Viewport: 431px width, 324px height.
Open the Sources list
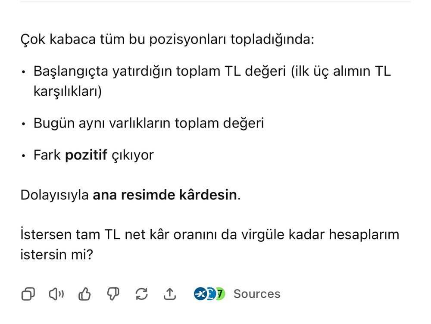(256, 294)
